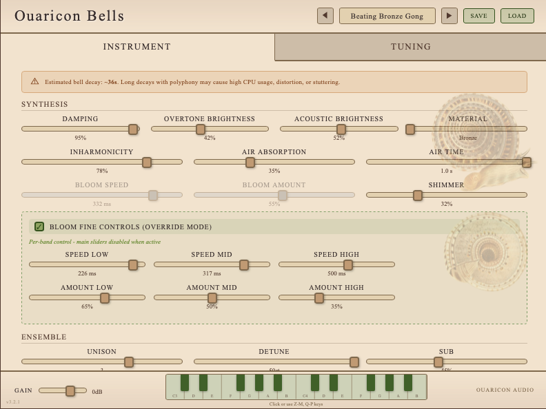Disable Bloom Fine Controls override checkbox
The height and width of the screenshot is (409, 546).
(39, 227)
